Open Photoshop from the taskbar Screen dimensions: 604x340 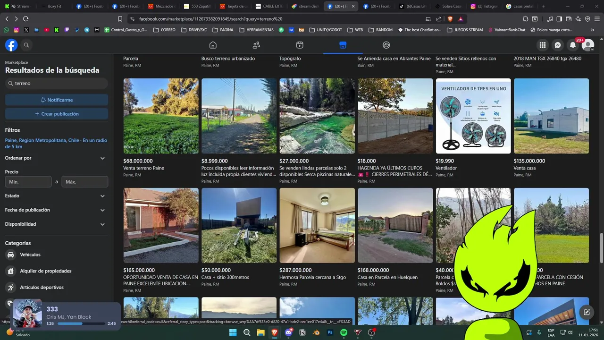[x=330, y=332]
